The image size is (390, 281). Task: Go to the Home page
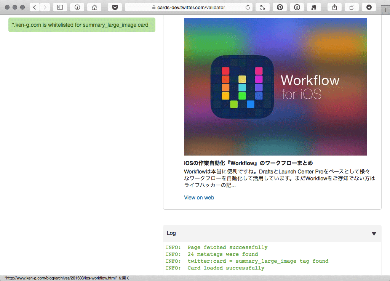point(94,7)
